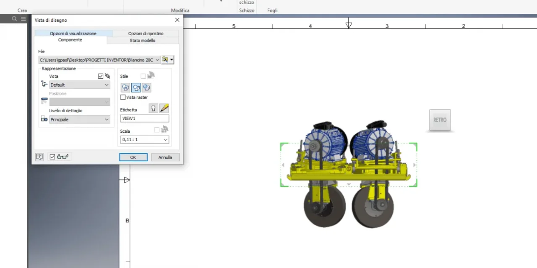Image resolution: width=537 pixels, height=268 pixels.
Task: Click the help question mark icon
Action: click(x=39, y=157)
